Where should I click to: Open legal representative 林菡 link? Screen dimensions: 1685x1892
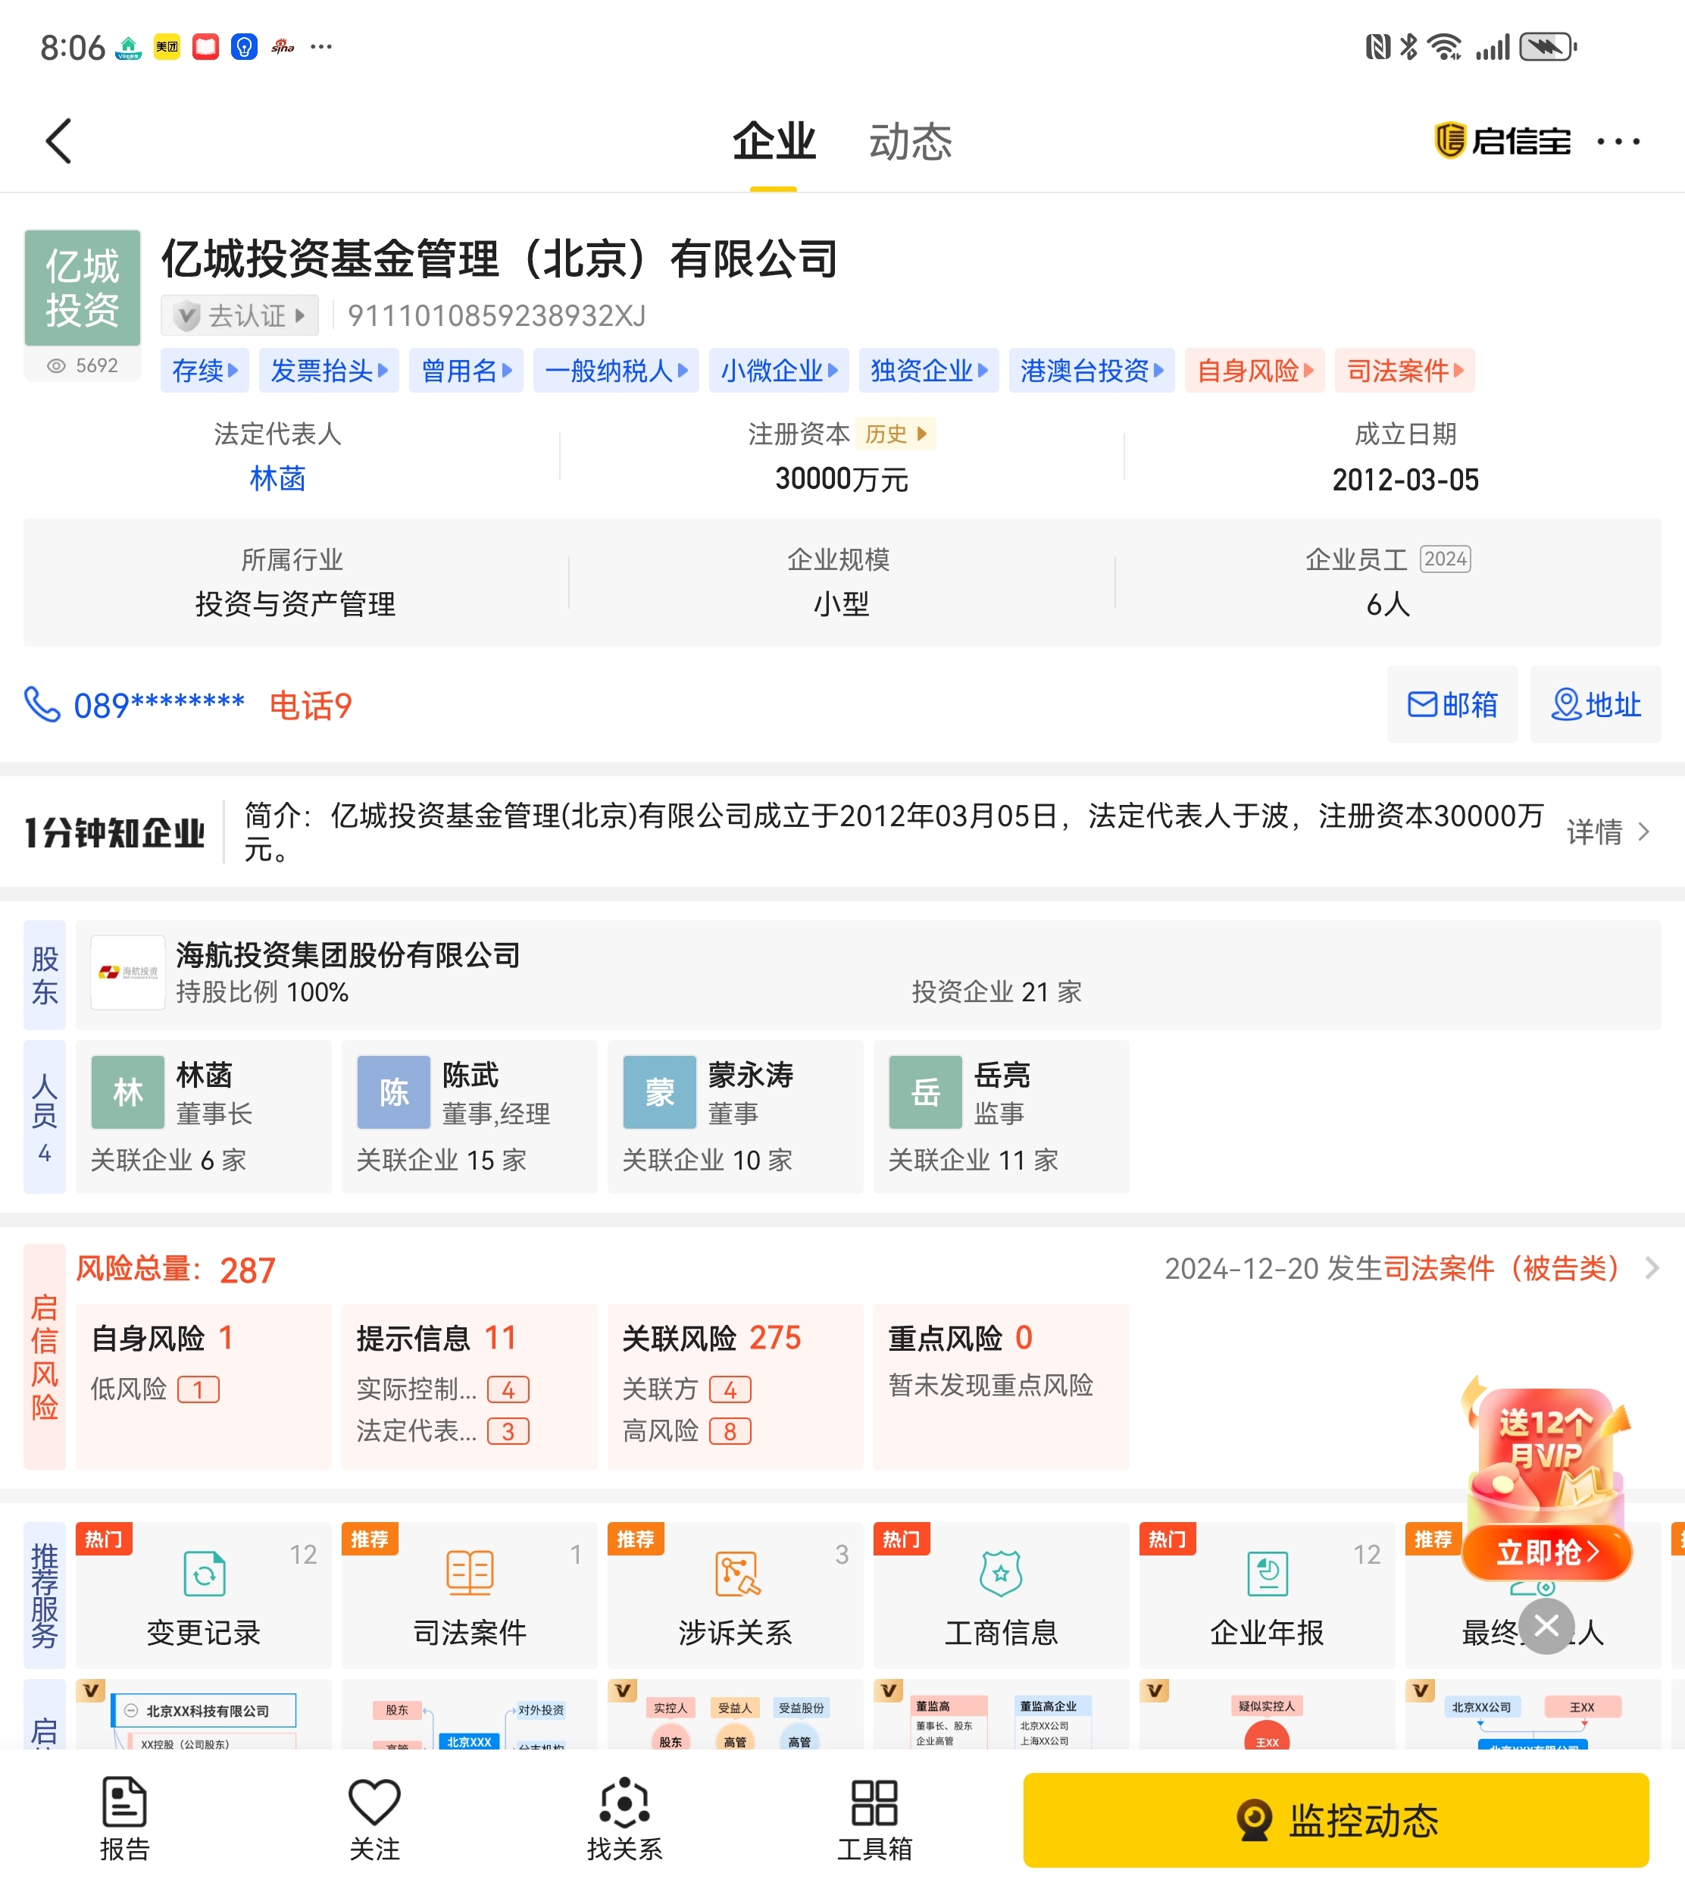[277, 478]
